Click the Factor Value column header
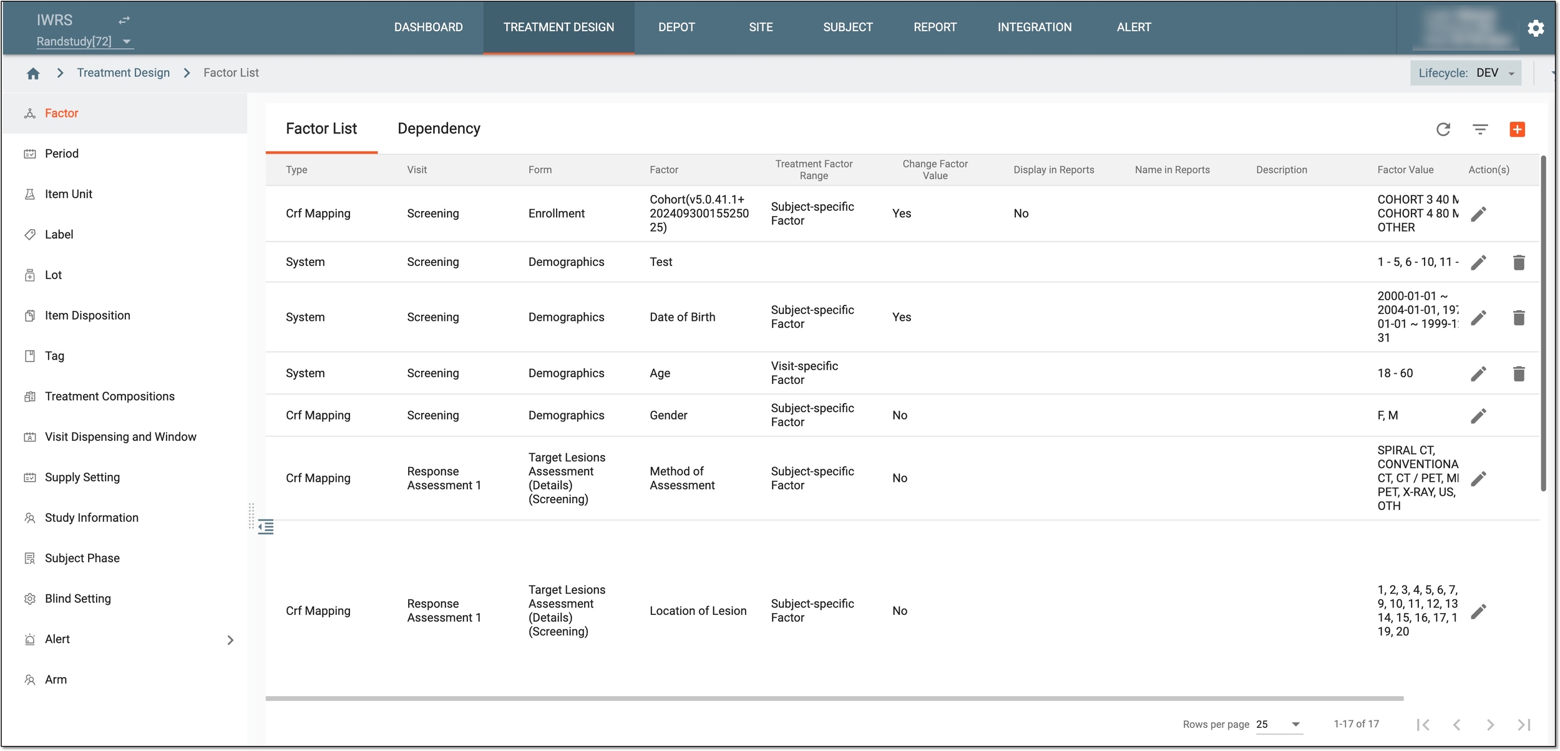The width and height of the screenshot is (1560, 751). click(1405, 170)
